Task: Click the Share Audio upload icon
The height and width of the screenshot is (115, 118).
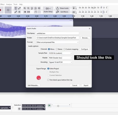Action: click(x=57, y=8)
